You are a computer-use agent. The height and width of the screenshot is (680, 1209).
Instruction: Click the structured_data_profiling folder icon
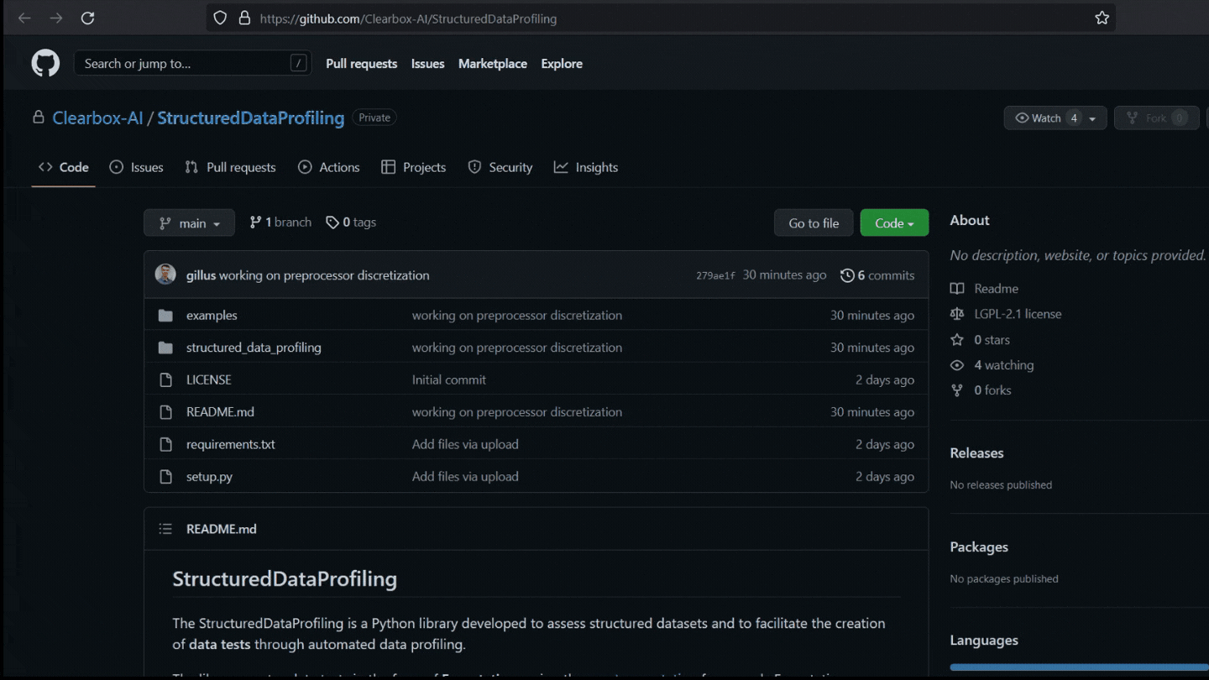point(165,348)
